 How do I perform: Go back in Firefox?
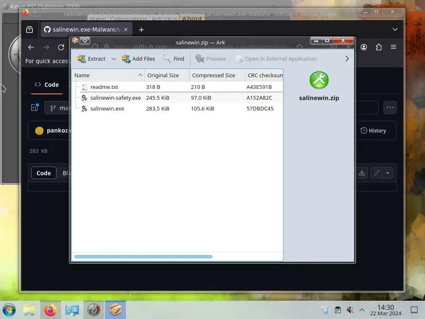pos(31,47)
